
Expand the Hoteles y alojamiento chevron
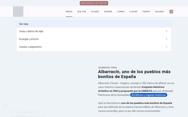[x=167, y=47]
